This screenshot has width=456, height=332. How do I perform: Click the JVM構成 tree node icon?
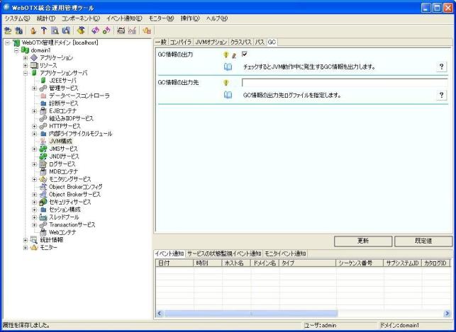point(43,142)
